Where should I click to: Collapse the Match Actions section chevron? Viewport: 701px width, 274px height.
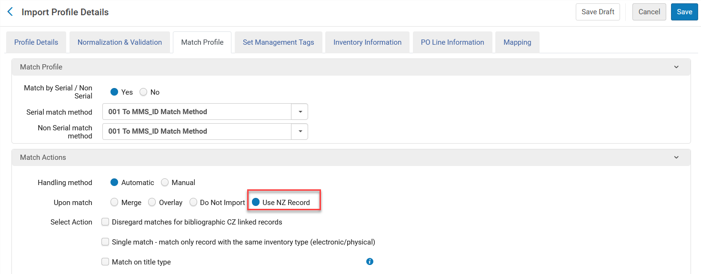(x=676, y=157)
